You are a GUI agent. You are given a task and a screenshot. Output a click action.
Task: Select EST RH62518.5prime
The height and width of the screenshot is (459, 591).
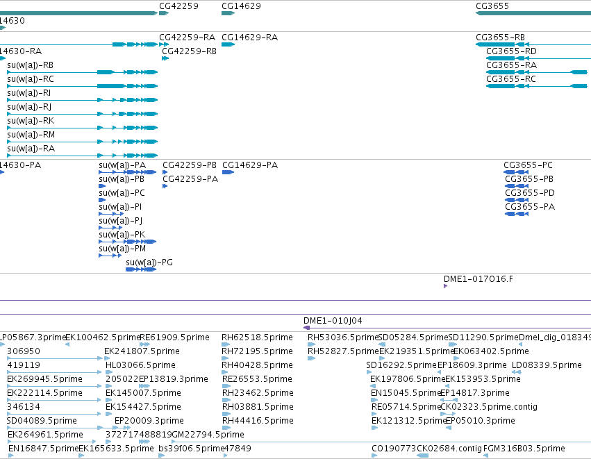click(257, 337)
